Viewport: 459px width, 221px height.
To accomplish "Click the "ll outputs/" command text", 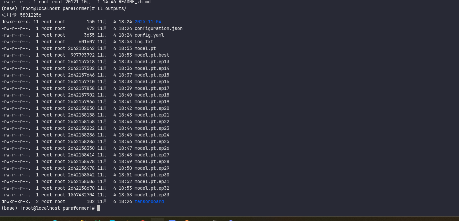I will tap(112, 9).
